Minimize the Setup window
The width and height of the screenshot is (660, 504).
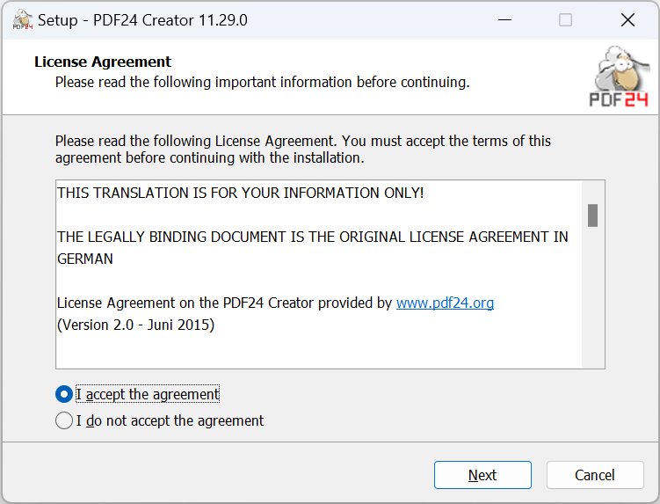click(504, 19)
